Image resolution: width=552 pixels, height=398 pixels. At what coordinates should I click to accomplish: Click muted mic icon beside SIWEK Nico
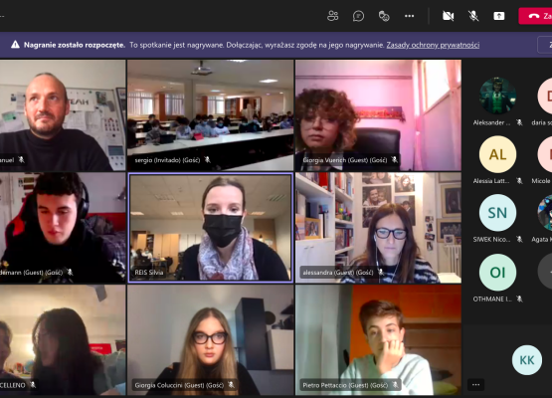tap(519, 239)
